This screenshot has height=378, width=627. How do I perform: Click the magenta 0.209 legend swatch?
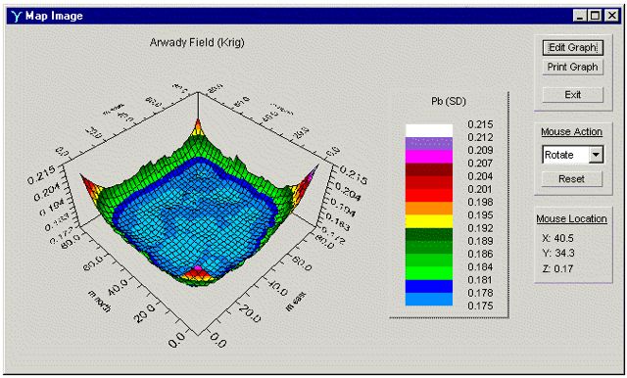429,157
